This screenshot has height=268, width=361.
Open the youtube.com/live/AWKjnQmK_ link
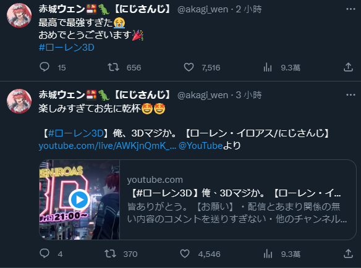[108, 146]
